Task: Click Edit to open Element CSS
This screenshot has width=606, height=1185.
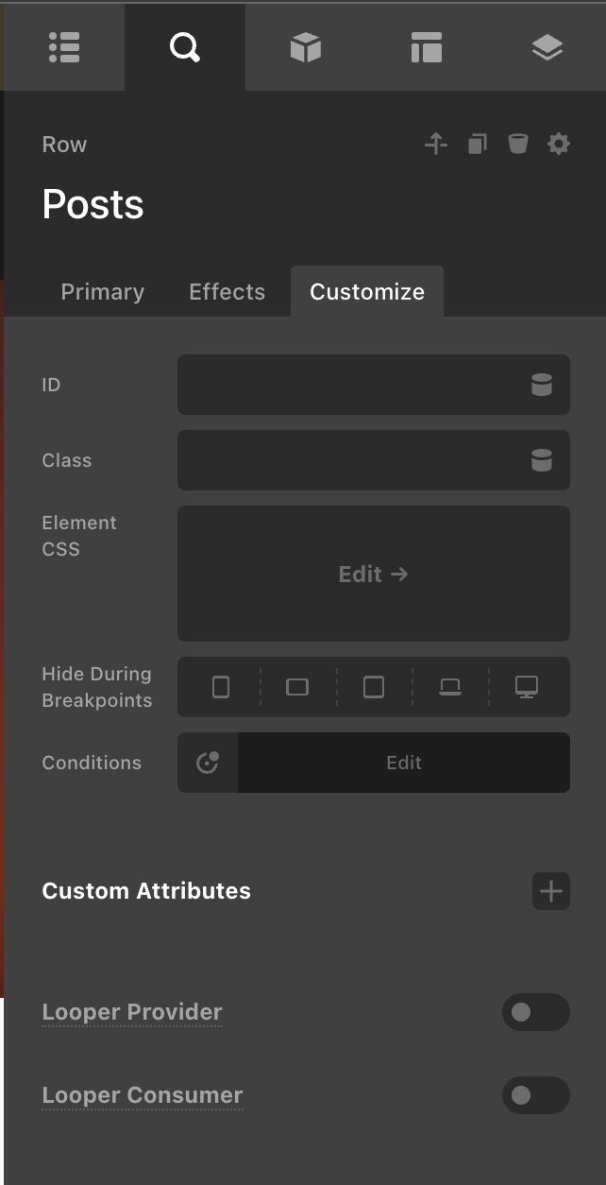Action: [374, 574]
